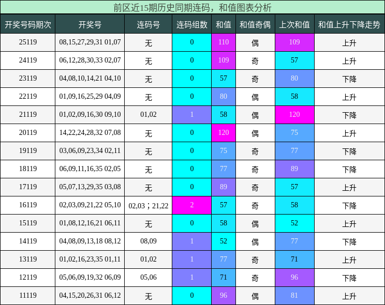The height and width of the screenshot is (305, 385).
Task: Click the 奇 parity in row 16119
Action: coord(255,205)
